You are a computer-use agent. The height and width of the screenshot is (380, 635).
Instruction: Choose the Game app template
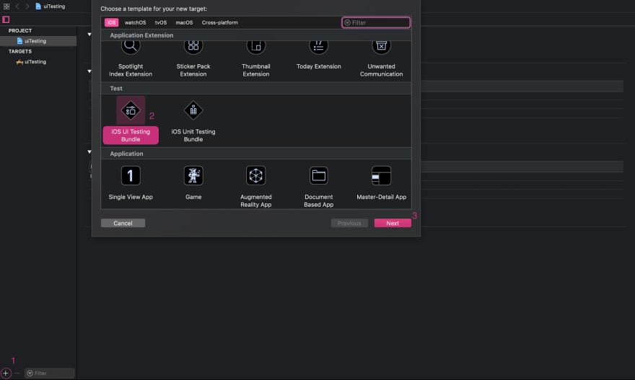pyautogui.click(x=193, y=183)
